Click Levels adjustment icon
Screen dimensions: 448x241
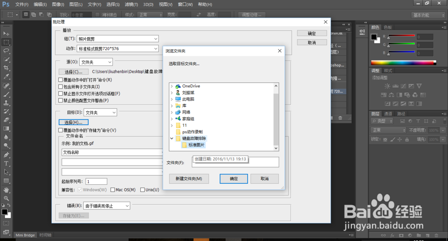(396, 86)
